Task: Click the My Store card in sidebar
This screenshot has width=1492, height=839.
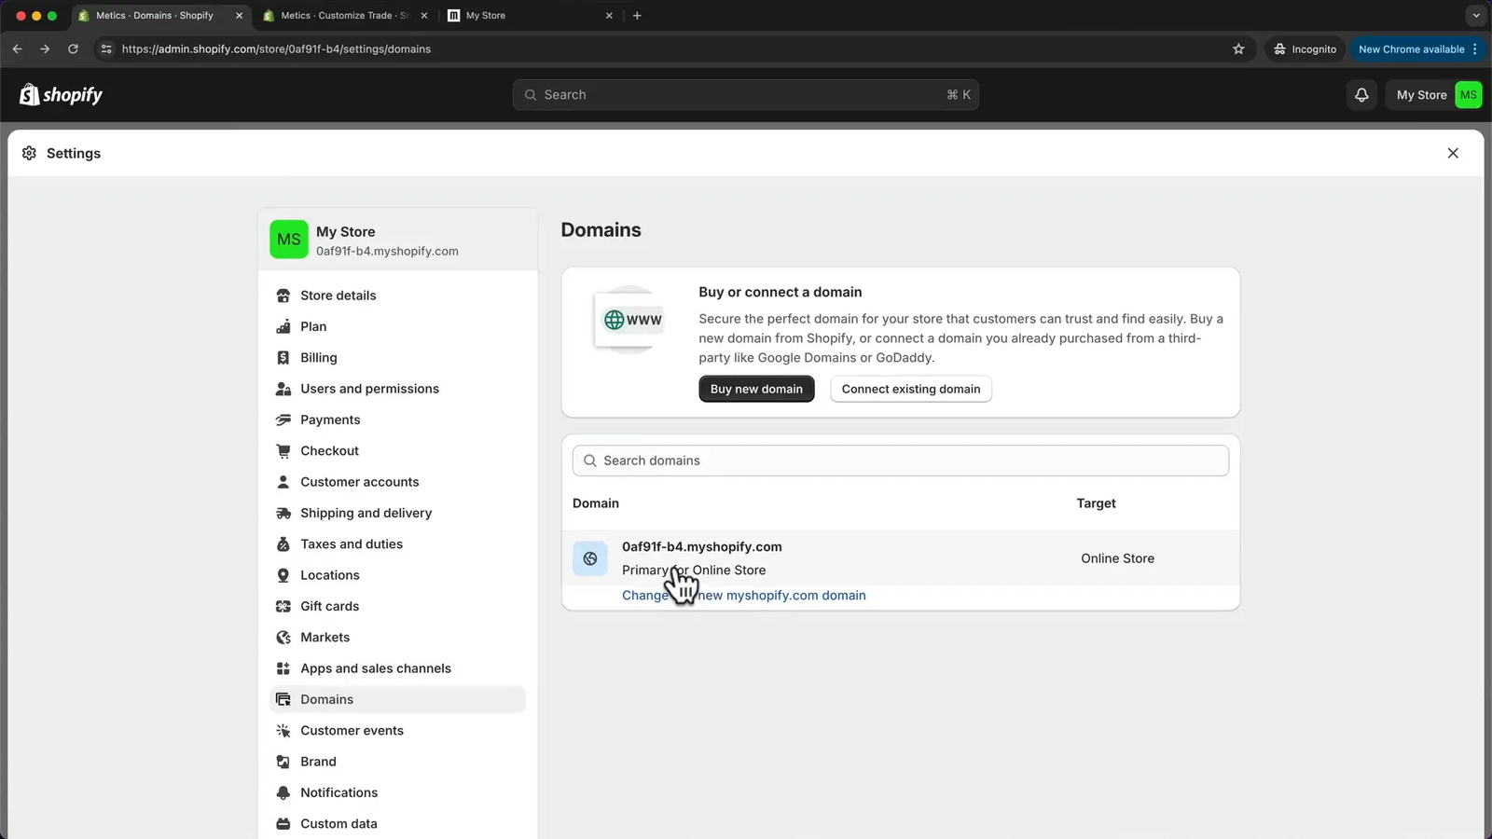Action: 398,240
